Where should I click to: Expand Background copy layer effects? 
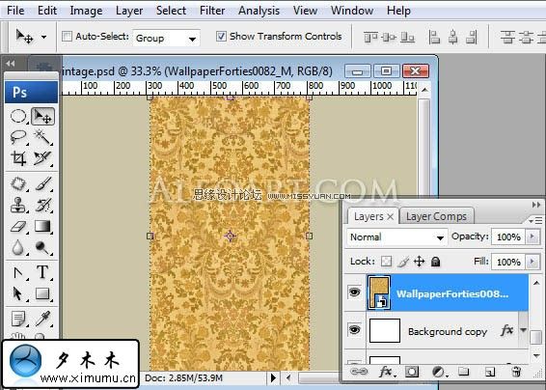coord(523,330)
